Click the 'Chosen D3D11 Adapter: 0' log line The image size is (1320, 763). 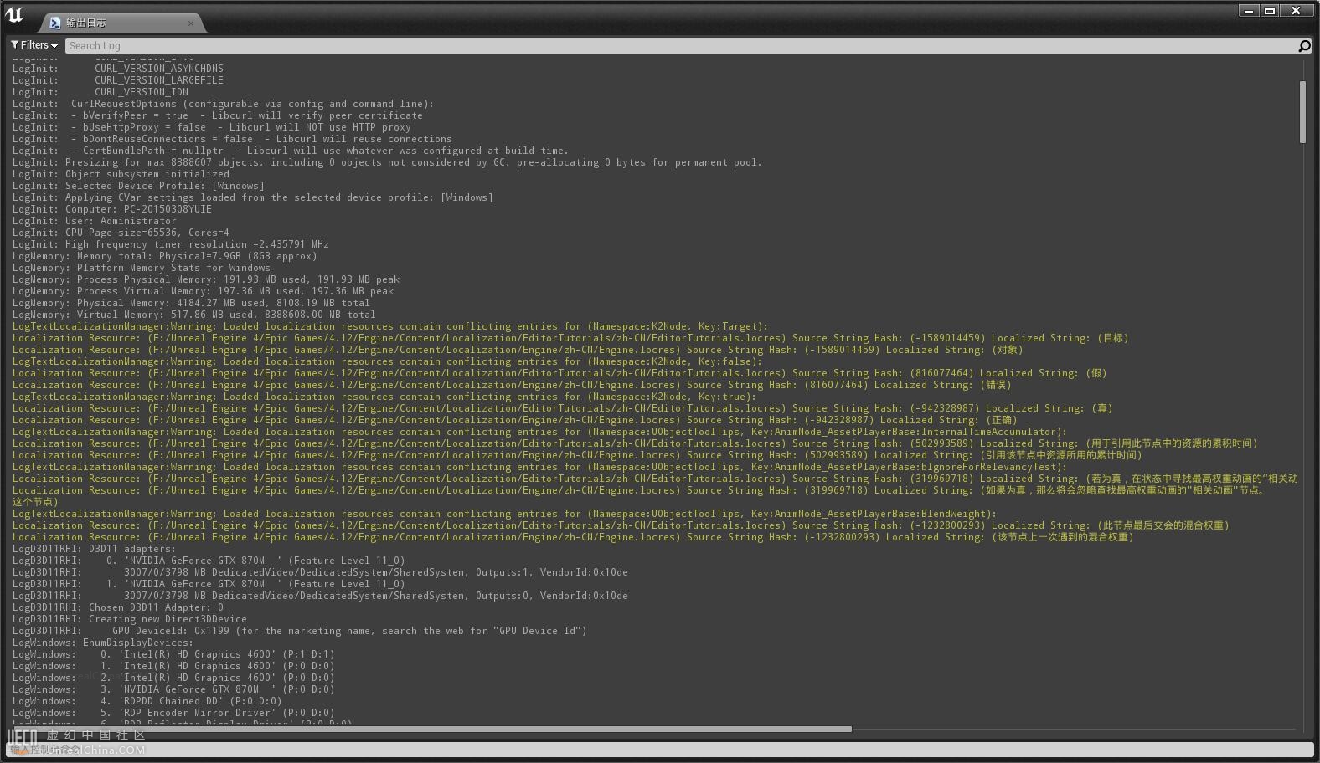[156, 607]
